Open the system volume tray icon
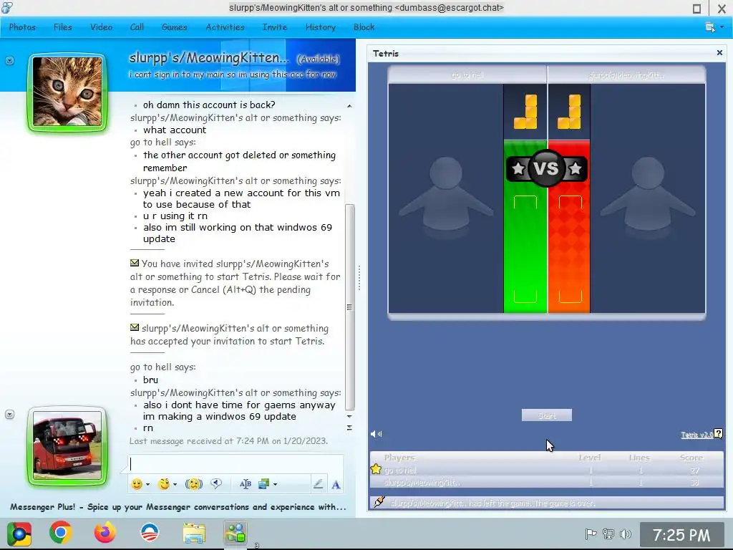Viewport: 733px width, 550px height. [x=625, y=534]
